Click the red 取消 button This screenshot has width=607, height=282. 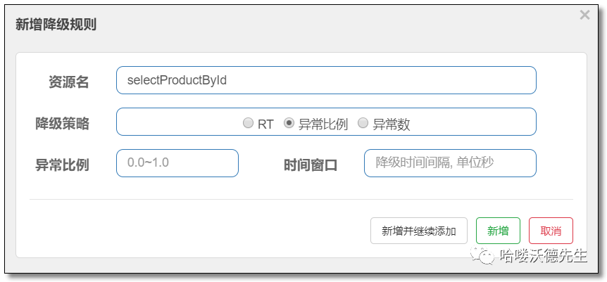coord(551,231)
